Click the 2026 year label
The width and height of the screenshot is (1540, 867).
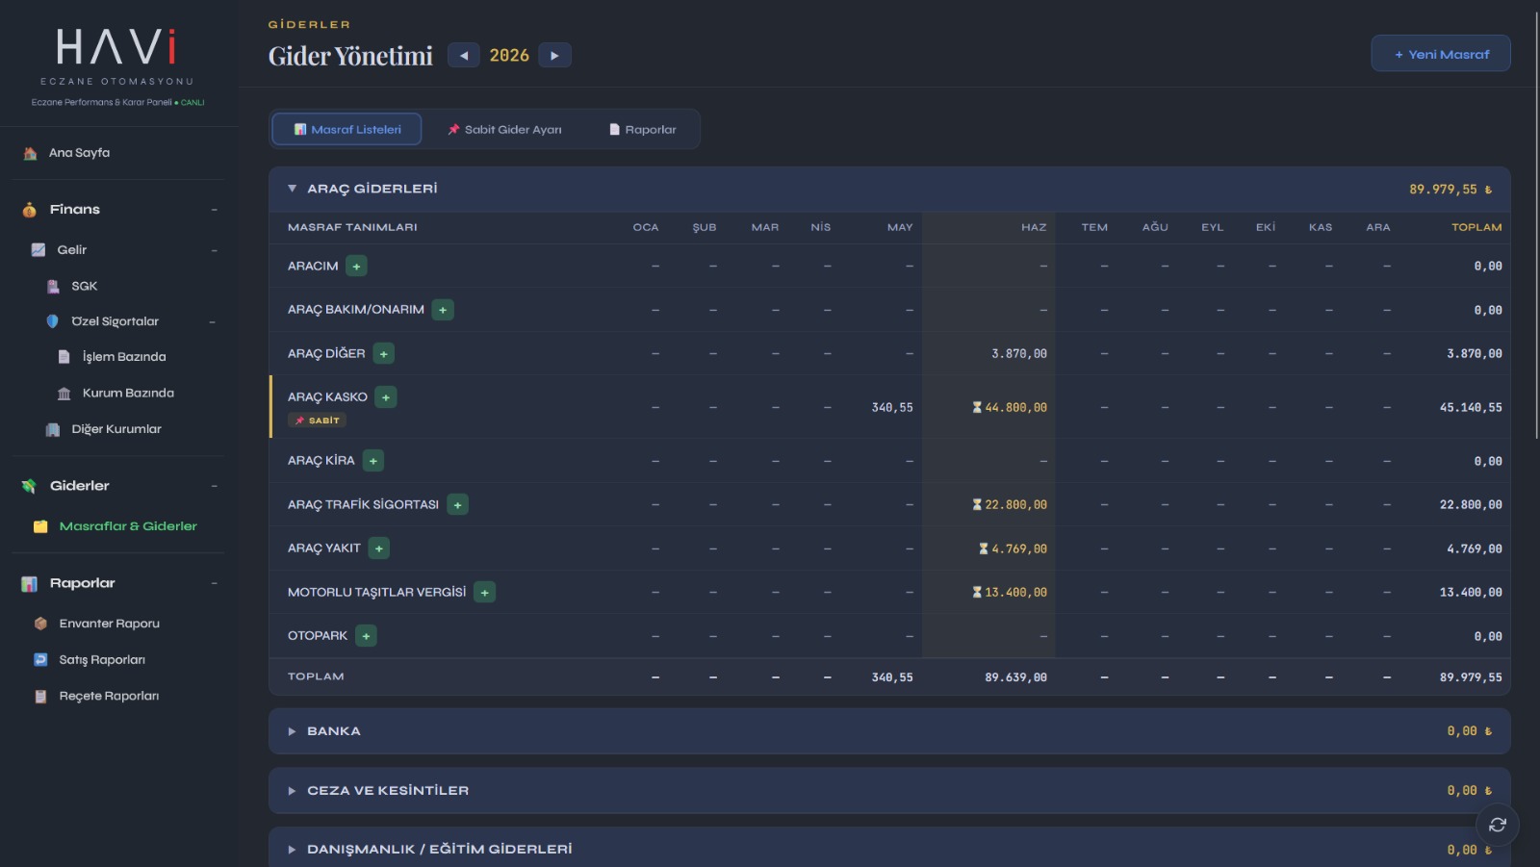509,56
